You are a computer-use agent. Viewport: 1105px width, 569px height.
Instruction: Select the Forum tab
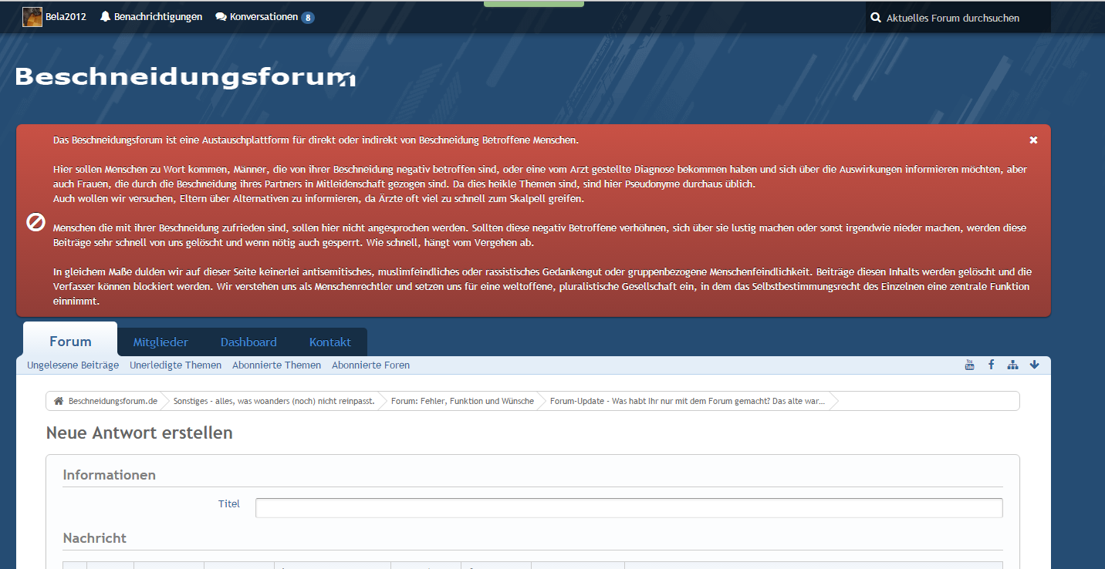[x=70, y=342]
